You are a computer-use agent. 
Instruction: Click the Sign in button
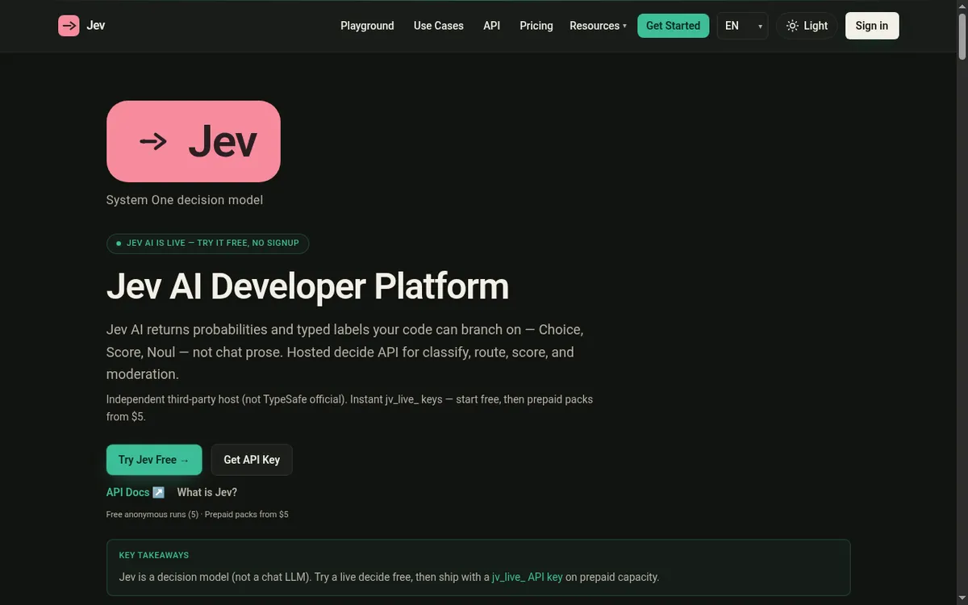click(872, 26)
